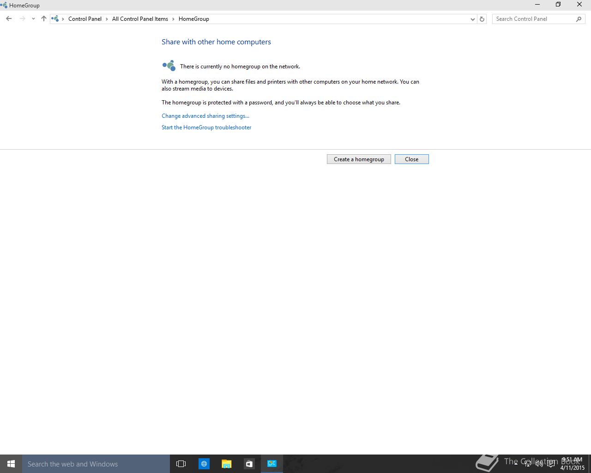Click 'There is currently no homegroup on the network.'
Viewport: 591px width, 473px height.
[x=240, y=67]
